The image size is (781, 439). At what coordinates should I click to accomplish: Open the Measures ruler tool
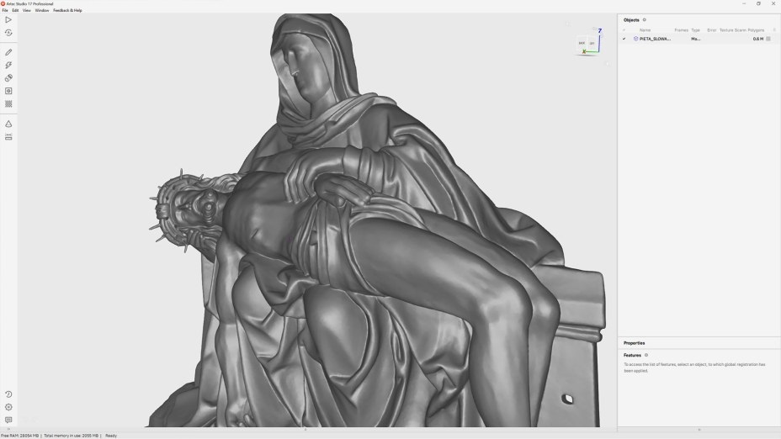click(x=8, y=137)
